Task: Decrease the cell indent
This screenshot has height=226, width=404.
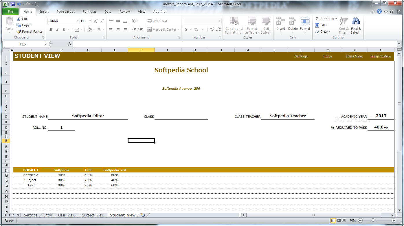Action: coord(134,30)
